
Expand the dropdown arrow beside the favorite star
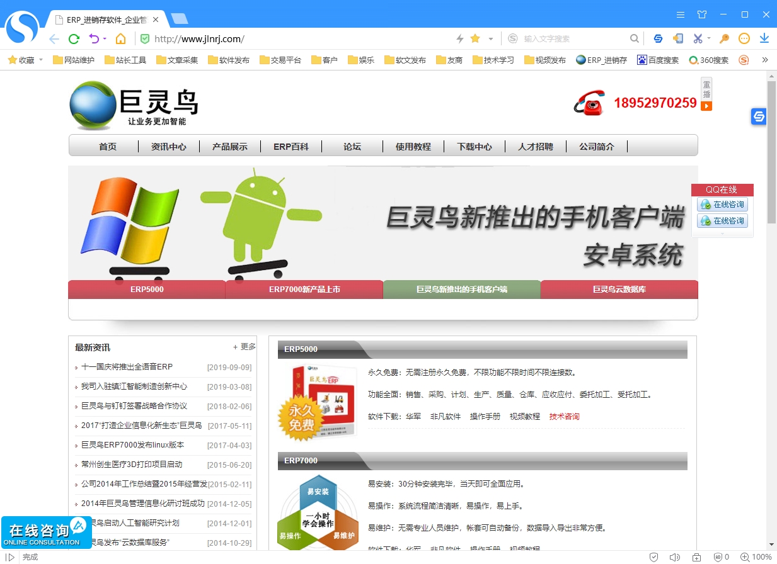tap(491, 39)
